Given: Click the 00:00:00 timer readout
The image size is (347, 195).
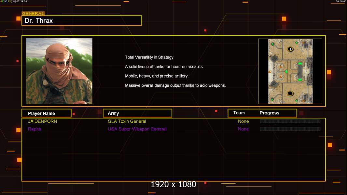Looking at the screenshot, I should pyautogui.click(x=341, y=1).
